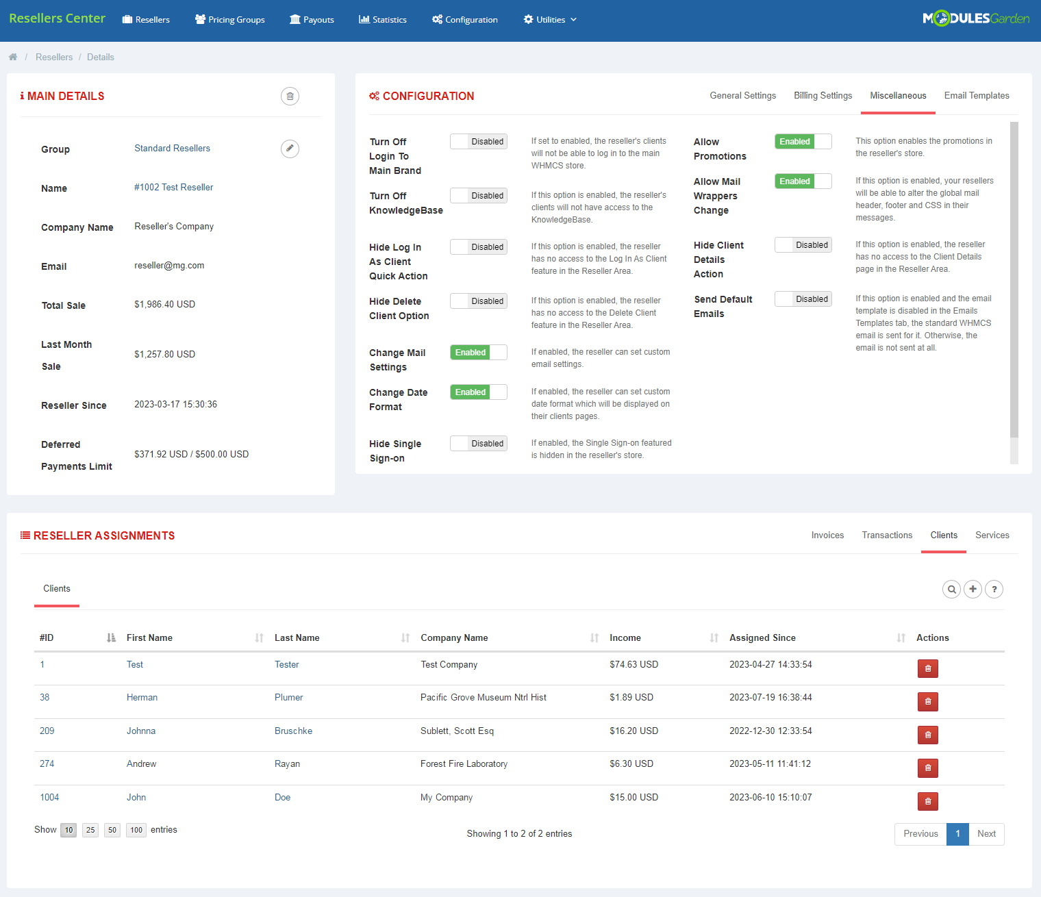
Task: Click the home breadcrumb icon
Action: pos(12,57)
